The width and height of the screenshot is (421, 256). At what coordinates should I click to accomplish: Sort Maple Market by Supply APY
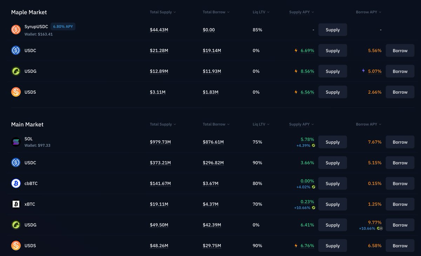(x=301, y=12)
